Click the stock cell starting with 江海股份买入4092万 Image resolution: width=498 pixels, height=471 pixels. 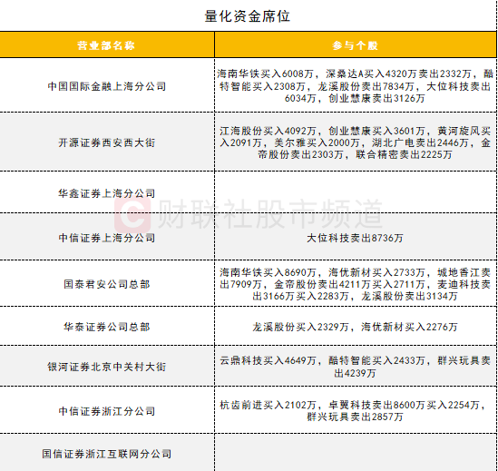(355, 142)
